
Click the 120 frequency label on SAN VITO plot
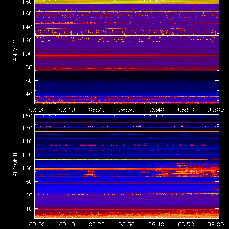[27, 40]
